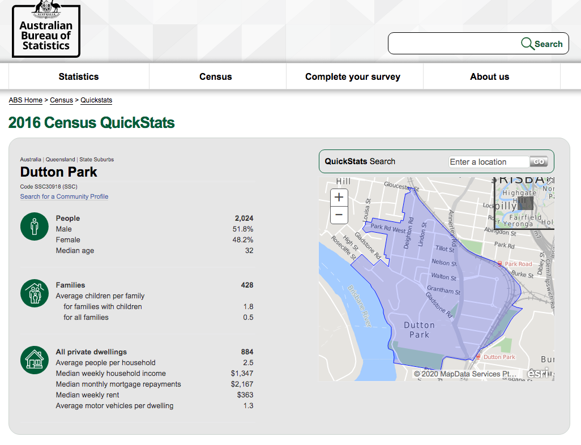Open Complete your survey menu
581x445 pixels.
click(353, 76)
